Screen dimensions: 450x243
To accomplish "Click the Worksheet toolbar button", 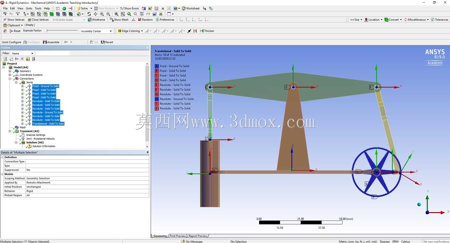I will click(x=191, y=9).
